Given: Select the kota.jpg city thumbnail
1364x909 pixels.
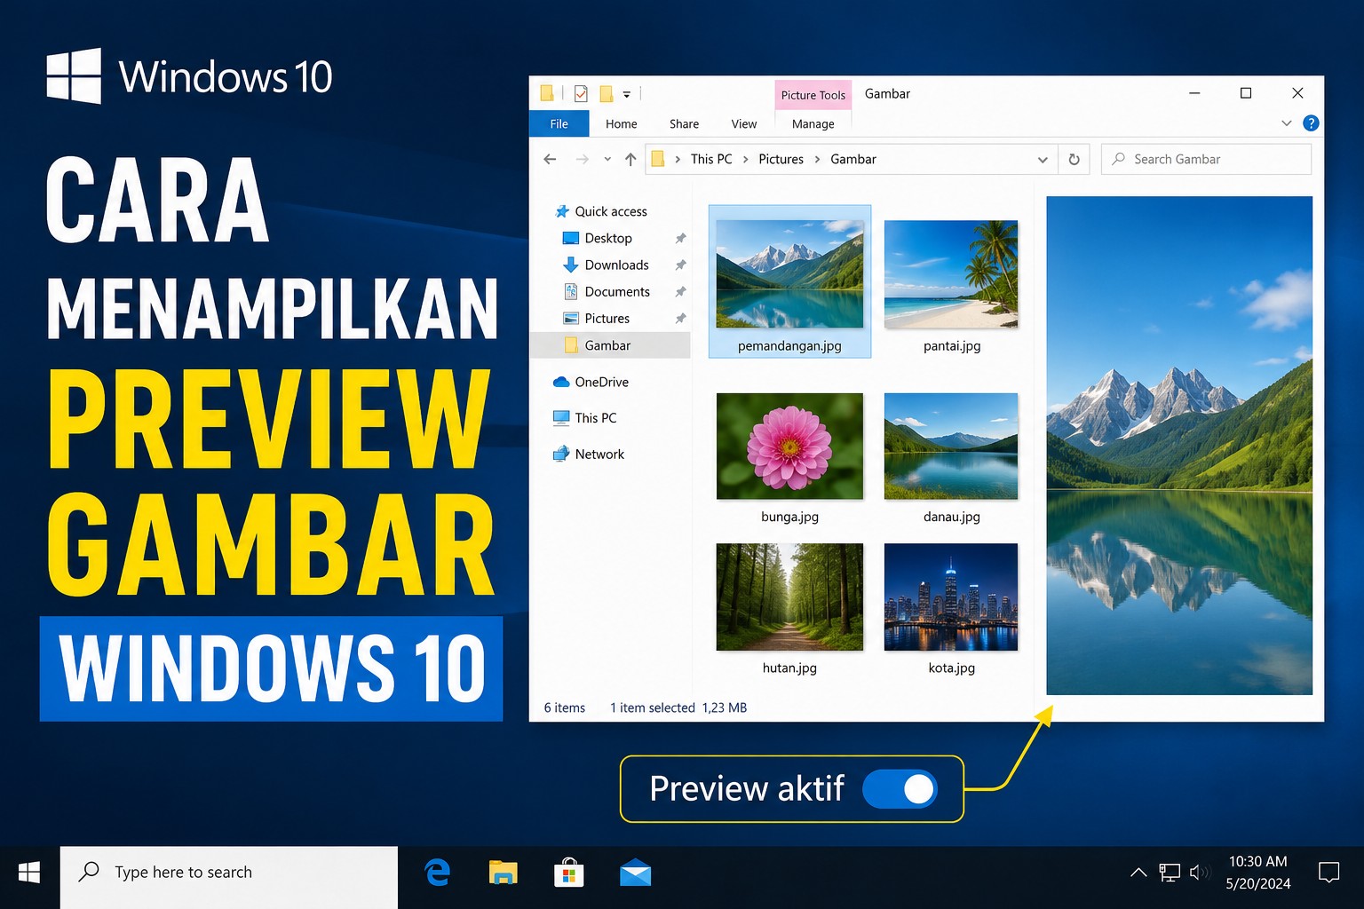Looking at the screenshot, I should (951, 597).
